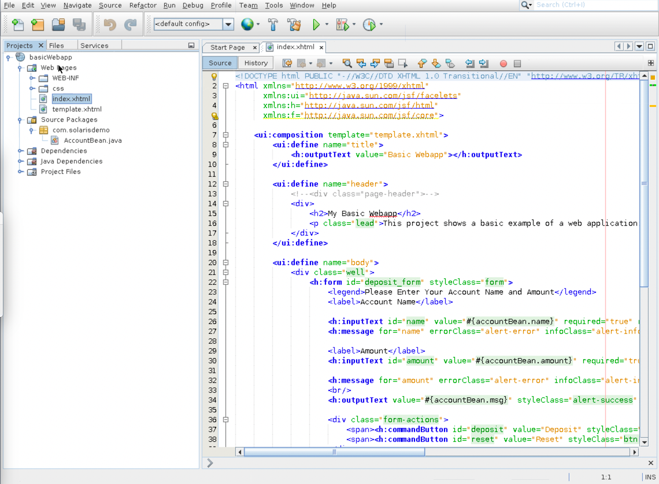Click the New File toolbar icon
This screenshot has width=659, height=484.
tap(18, 25)
